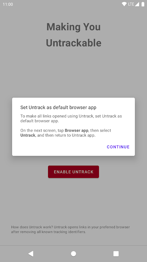Click the bold 'Browser app' text
Viewport: 147px width, 262px height.
[76, 130]
